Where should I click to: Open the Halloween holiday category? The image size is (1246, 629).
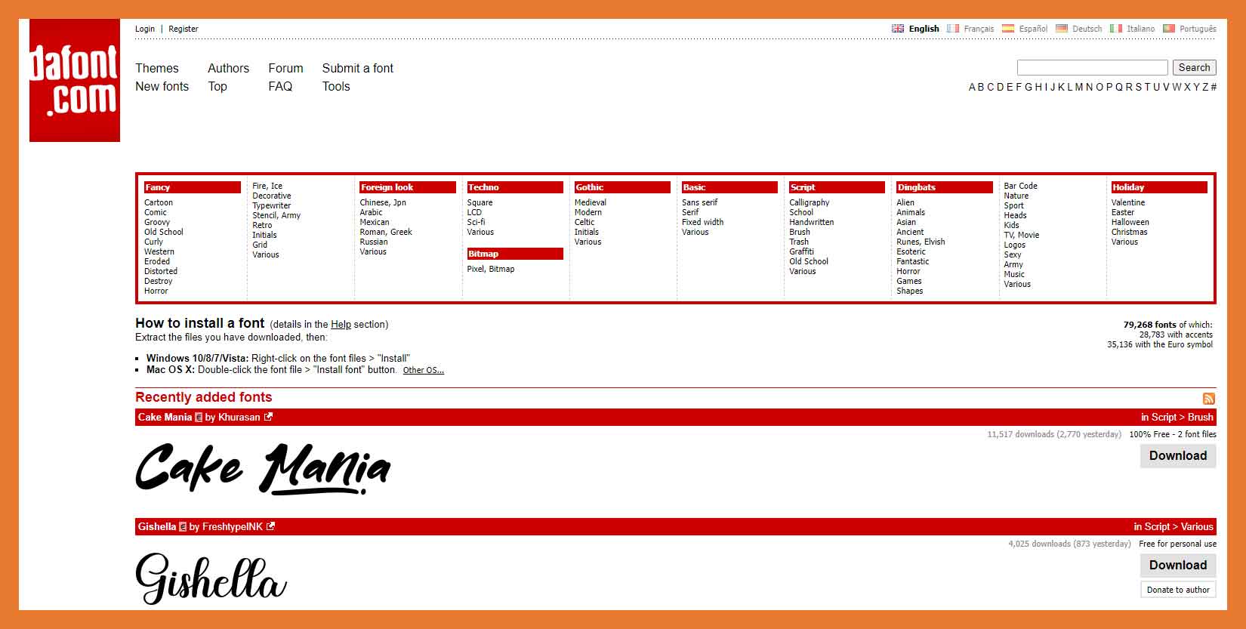coord(1130,222)
